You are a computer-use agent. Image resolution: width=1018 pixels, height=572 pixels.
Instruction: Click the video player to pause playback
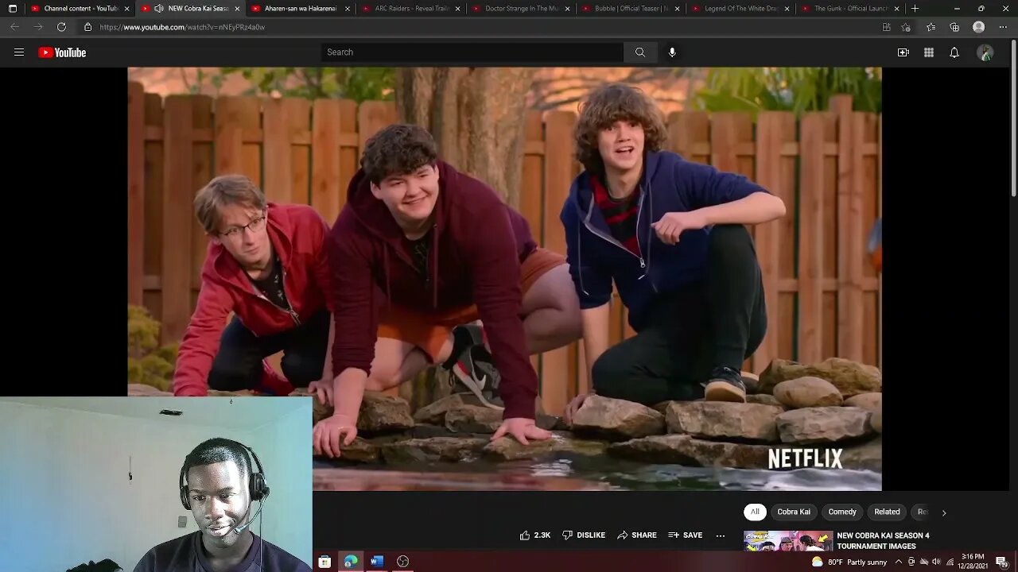tap(504, 279)
